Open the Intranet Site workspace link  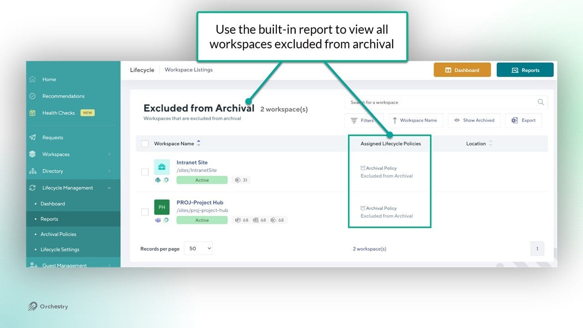click(192, 163)
